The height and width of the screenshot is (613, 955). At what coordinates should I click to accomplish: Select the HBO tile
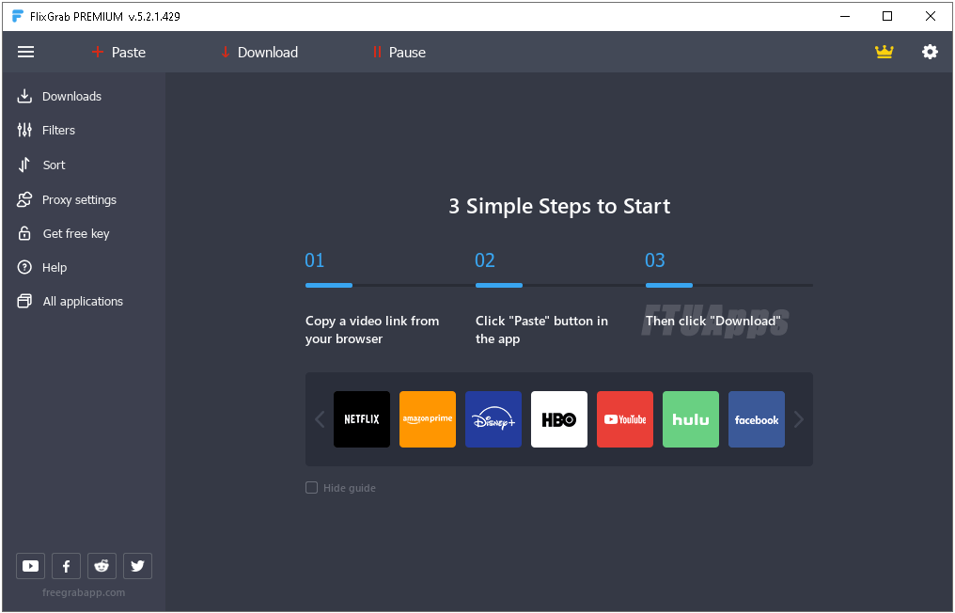click(x=559, y=419)
